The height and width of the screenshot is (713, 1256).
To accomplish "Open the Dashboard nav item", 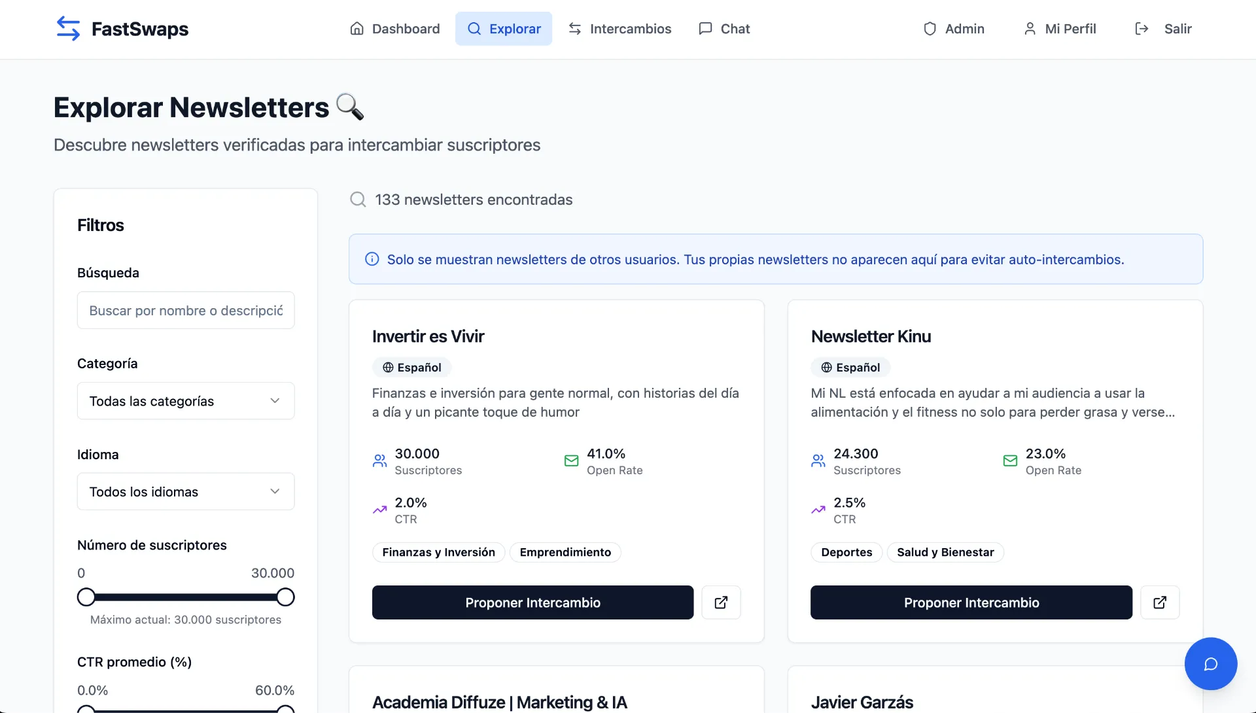I will point(395,29).
